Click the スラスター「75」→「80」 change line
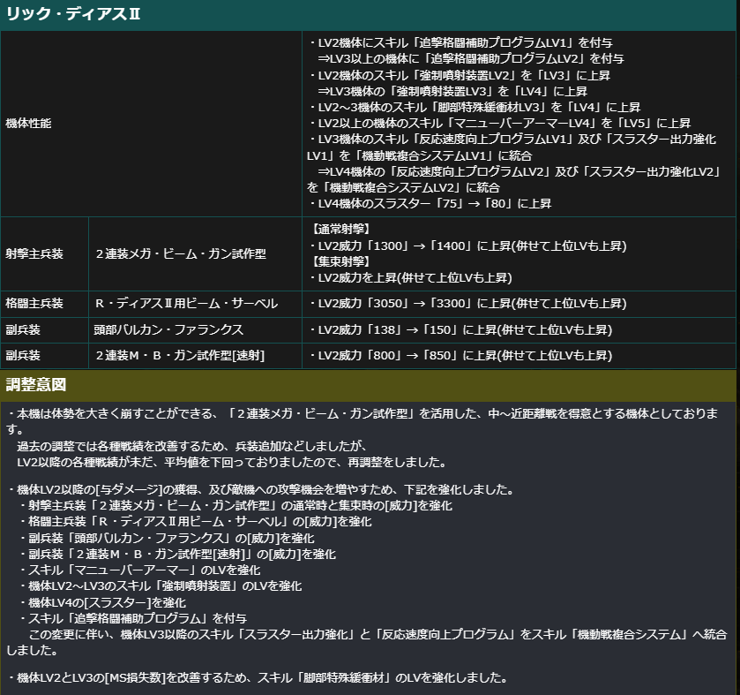Screen dimensions: 740x695 pos(430,204)
